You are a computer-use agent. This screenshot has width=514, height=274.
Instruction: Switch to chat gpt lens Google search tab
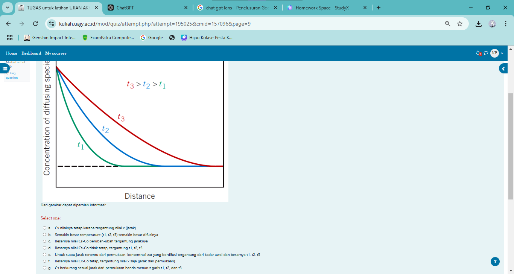[237, 8]
